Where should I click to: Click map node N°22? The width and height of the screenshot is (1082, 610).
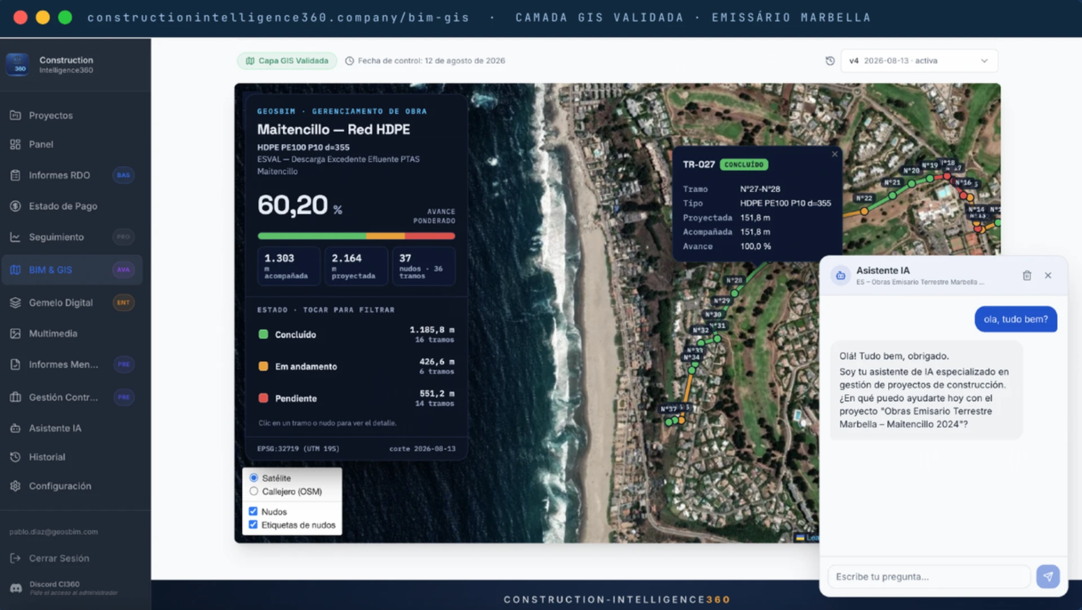point(864,211)
